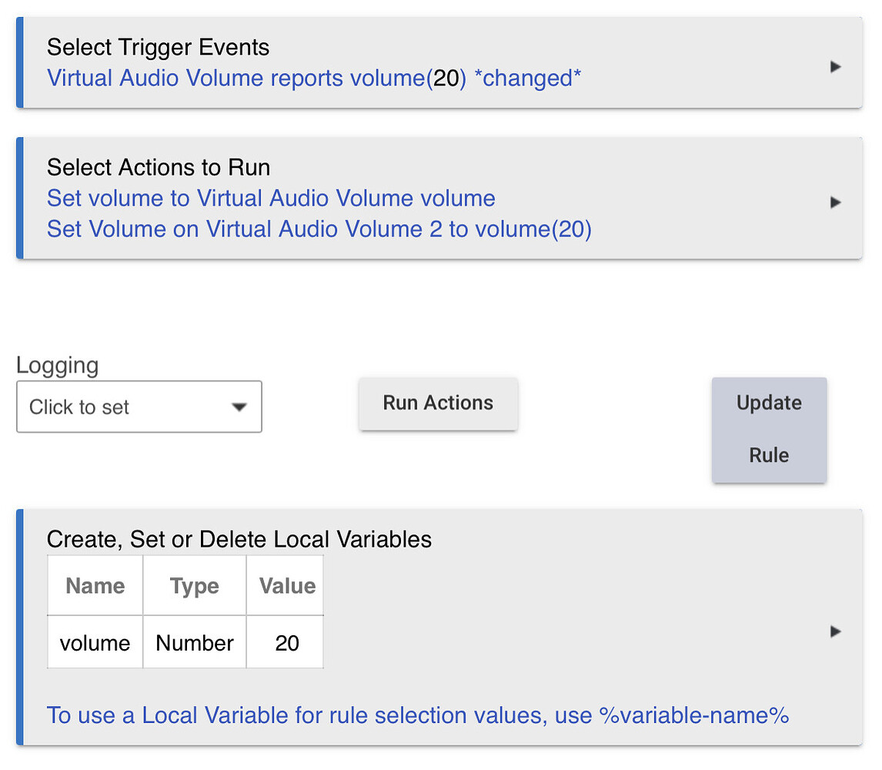Click the Select Trigger Events heading
The height and width of the screenshot is (770, 882).
point(158,47)
